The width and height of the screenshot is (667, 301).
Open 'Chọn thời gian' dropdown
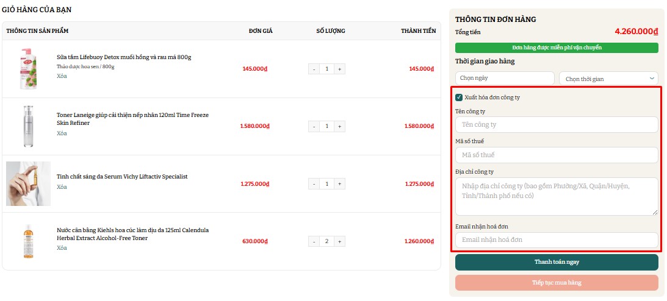(x=608, y=79)
